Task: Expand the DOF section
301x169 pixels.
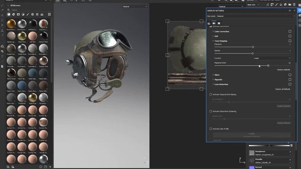Action: (213, 36)
